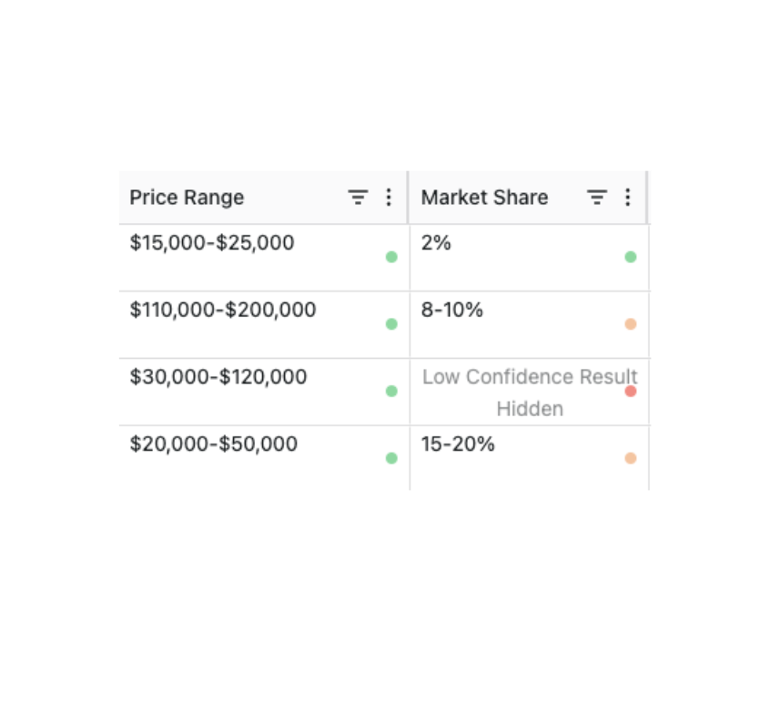Open the Market Share column options menu
The image size is (770, 714).
pyautogui.click(x=628, y=197)
